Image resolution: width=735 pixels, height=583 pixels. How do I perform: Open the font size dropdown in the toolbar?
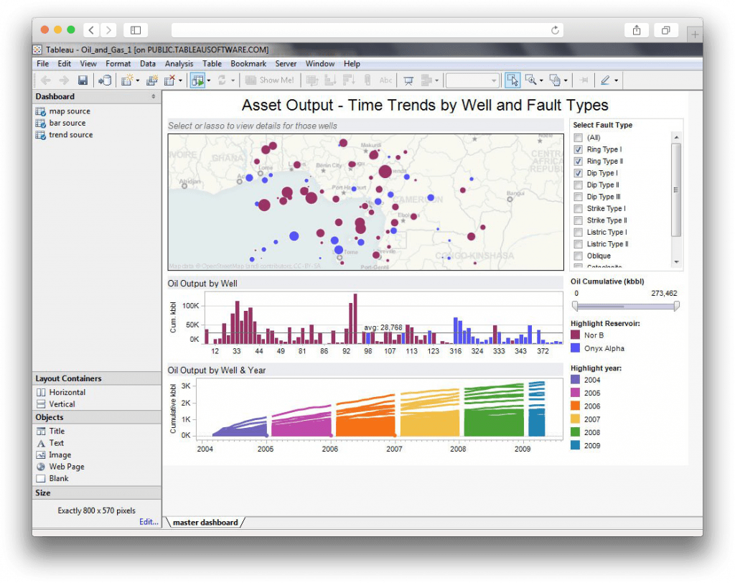[x=494, y=80]
